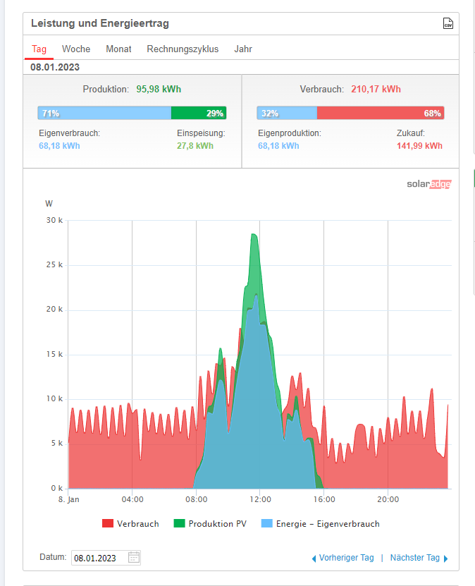The width and height of the screenshot is (475, 586).
Task: Click the 15 k y-axis label
Action: (54, 354)
